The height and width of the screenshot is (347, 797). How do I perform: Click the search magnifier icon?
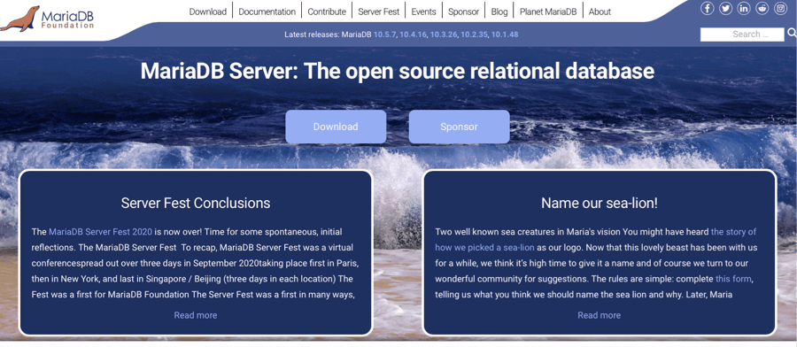click(792, 34)
